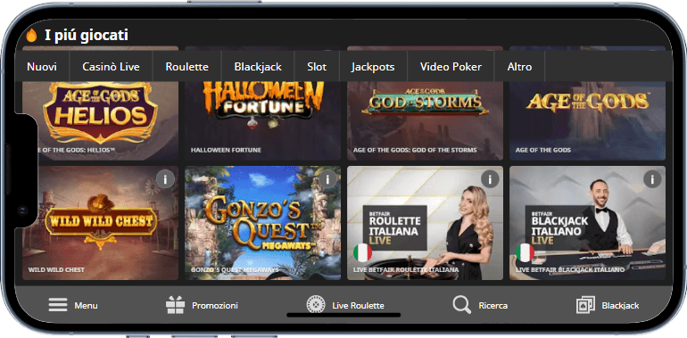
Task: Show info for Live Betfair Blackjack Italiano
Action: point(652,179)
